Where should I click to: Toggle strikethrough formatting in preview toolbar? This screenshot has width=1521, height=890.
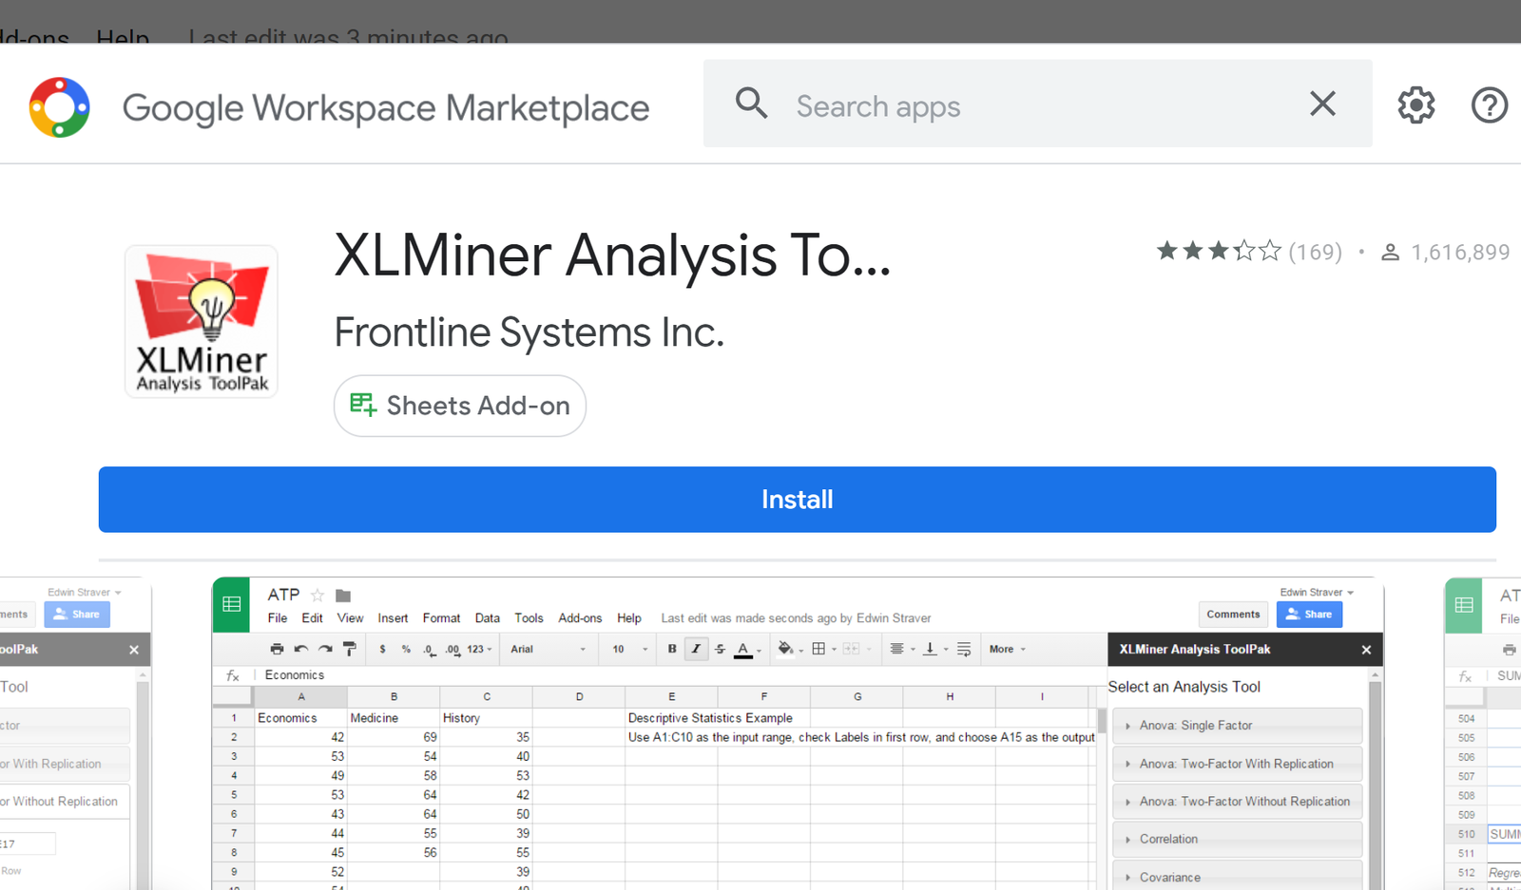point(720,649)
